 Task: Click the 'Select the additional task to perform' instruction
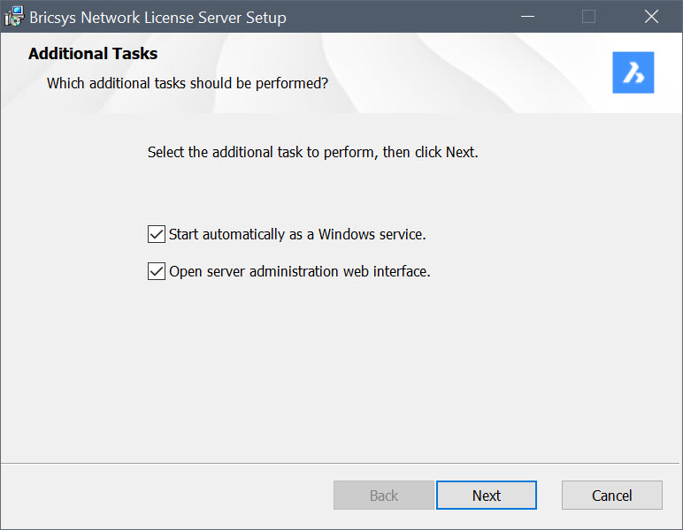click(312, 152)
